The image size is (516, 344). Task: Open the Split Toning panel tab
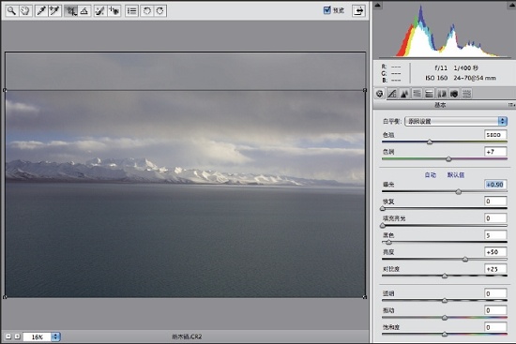(x=429, y=94)
